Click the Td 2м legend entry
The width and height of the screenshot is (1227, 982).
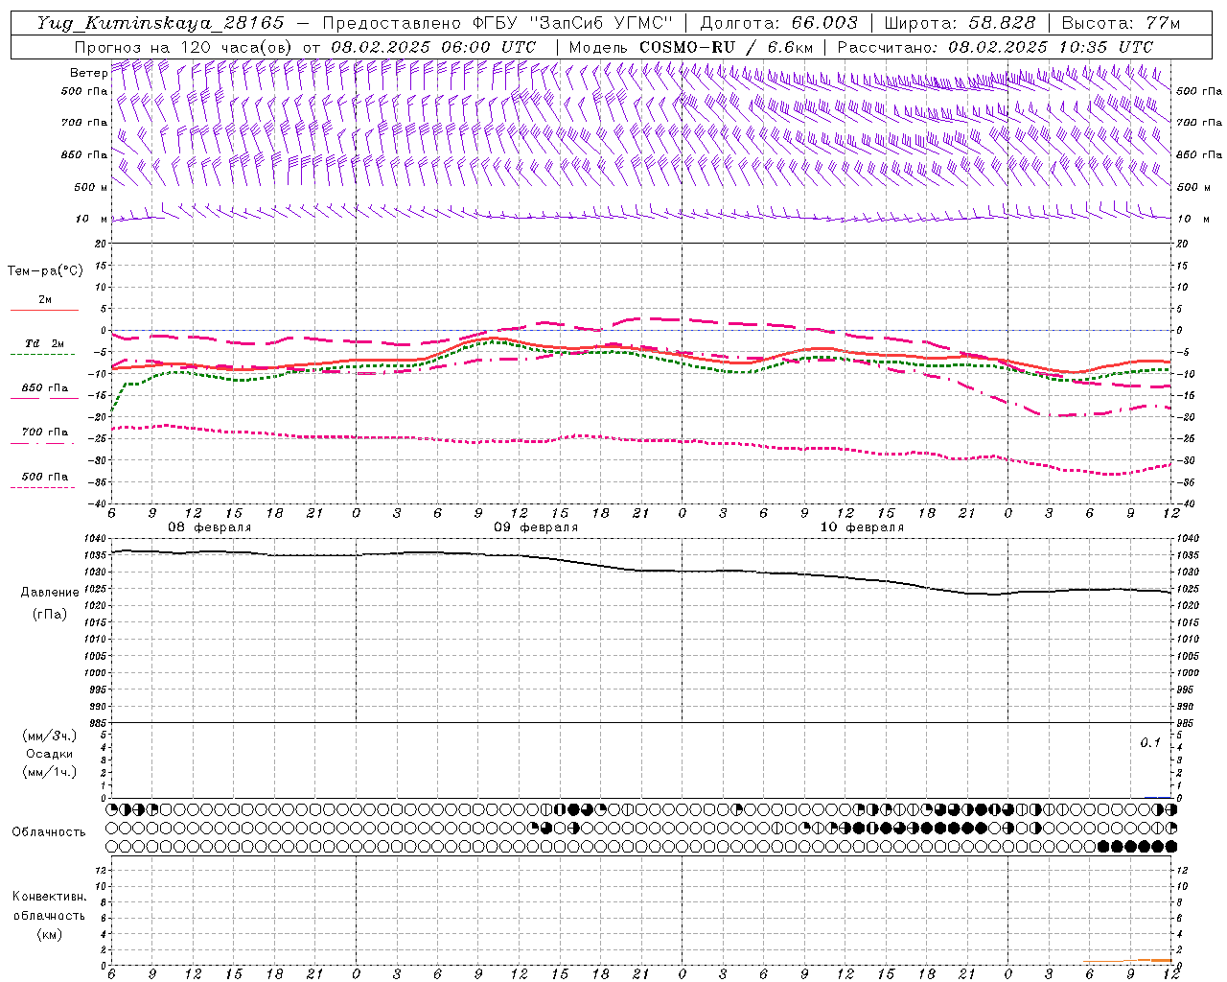(x=45, y=343)
